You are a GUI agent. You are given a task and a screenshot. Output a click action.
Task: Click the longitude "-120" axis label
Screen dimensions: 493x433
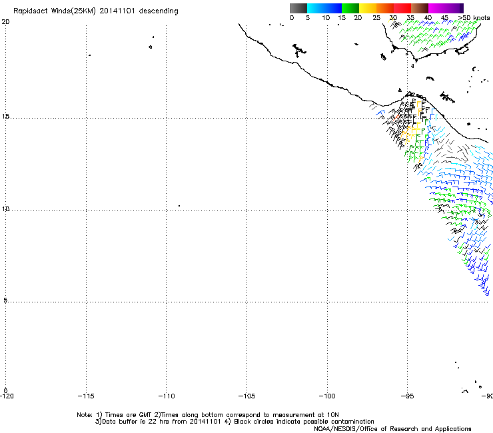coord(7,396)
